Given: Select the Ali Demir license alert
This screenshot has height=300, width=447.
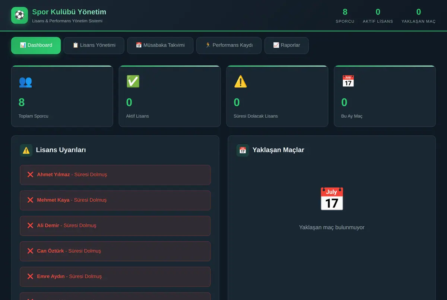Looking at the screenshot, I should [115, 226].
